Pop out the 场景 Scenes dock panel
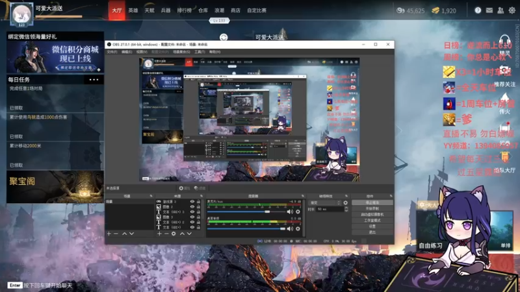 [x=151, y=196]
